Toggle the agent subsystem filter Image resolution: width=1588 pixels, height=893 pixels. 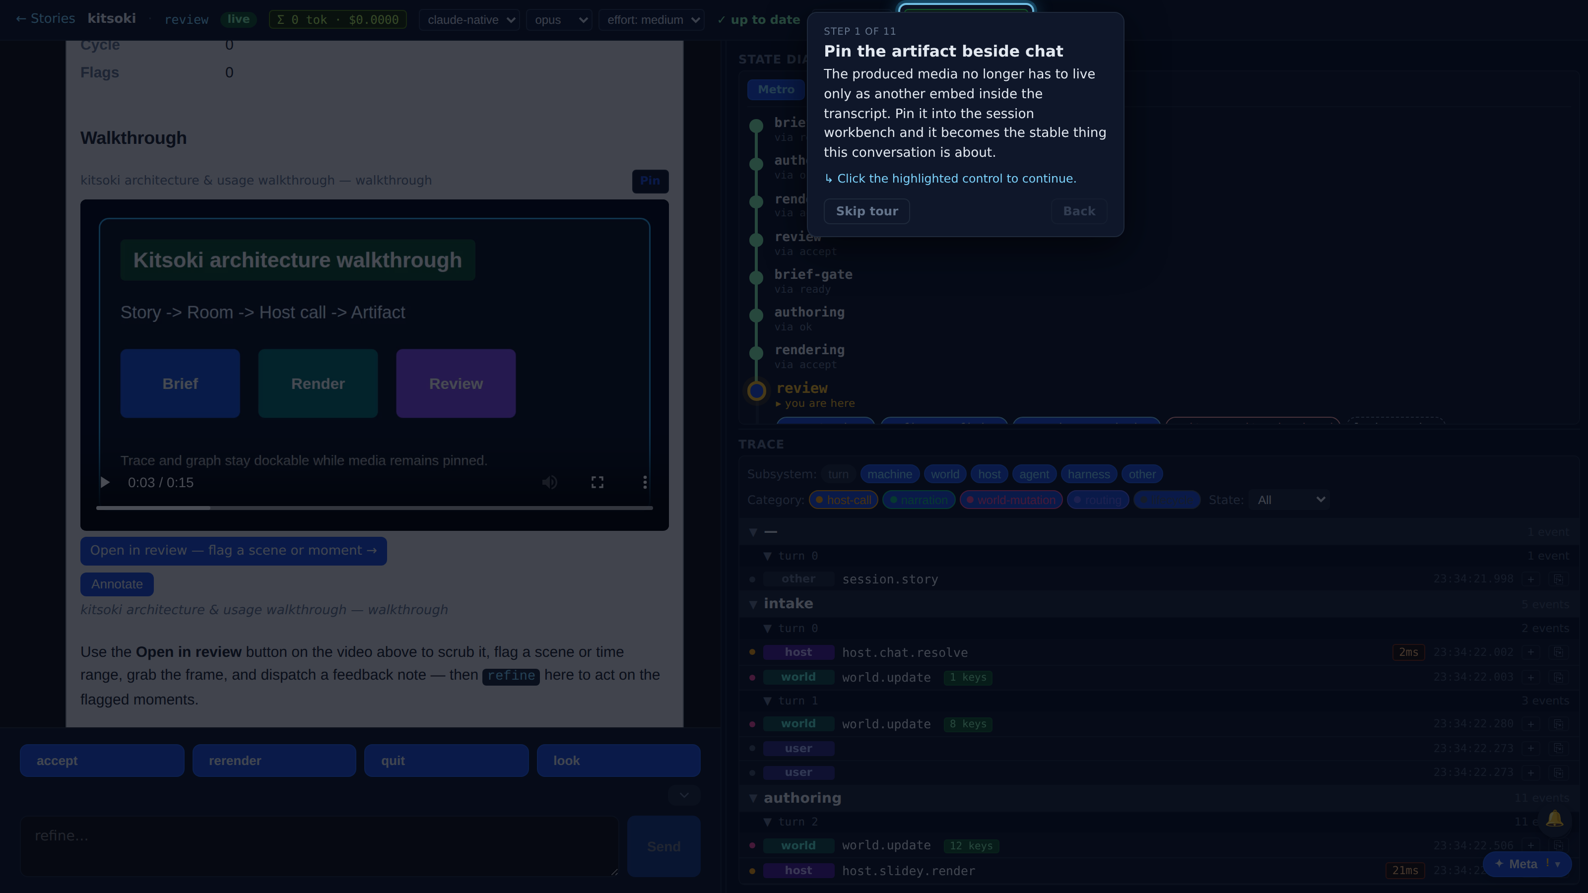(1034, 474)
